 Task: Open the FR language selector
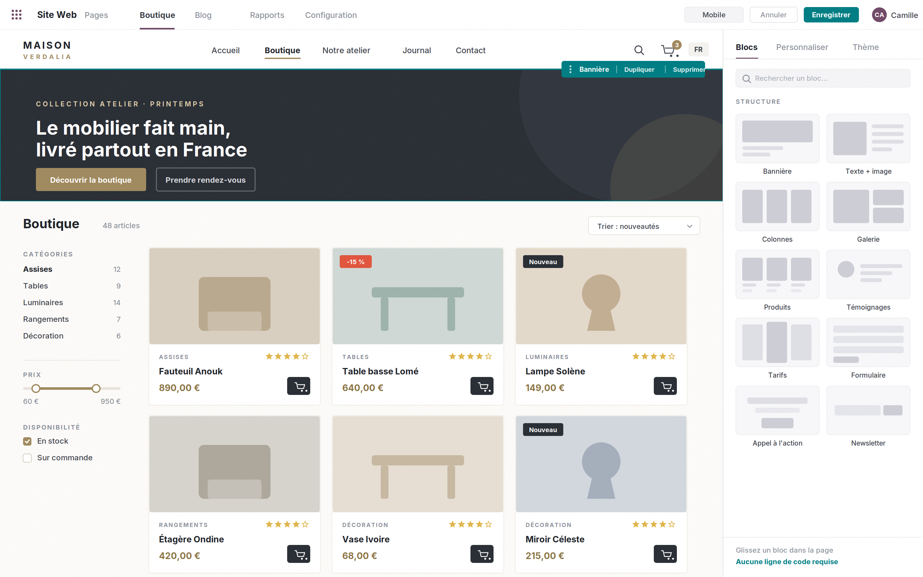(x=698, y=50)
